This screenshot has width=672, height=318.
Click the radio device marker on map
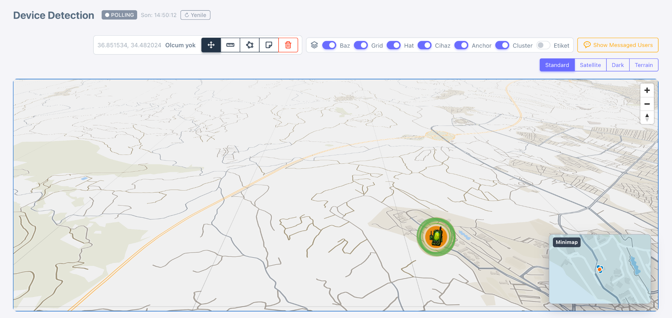[x=436, y=237]
